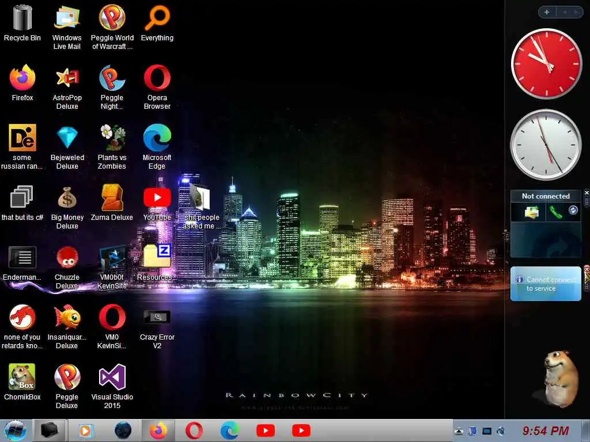The image size is (590, 442).
Task: Launch Windows Live Mail from desktop
Action: tap(67, 28)
